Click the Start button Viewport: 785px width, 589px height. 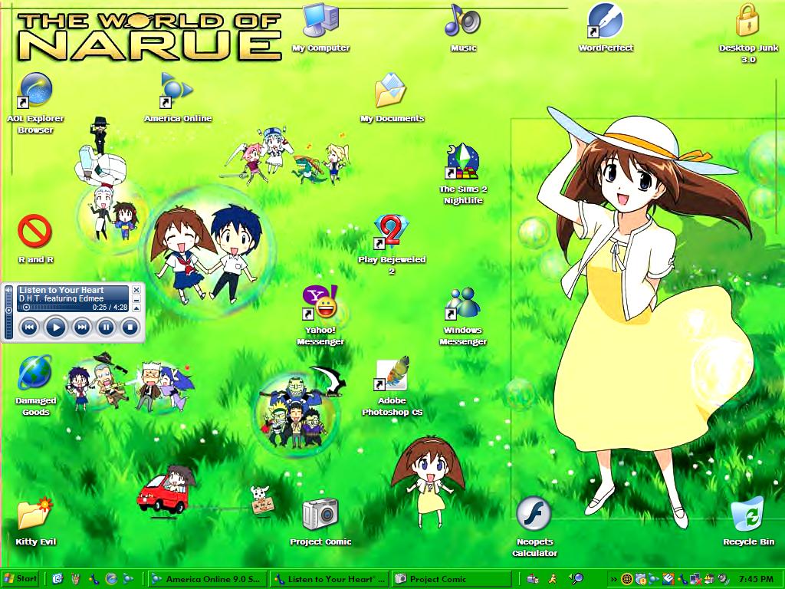20,578
